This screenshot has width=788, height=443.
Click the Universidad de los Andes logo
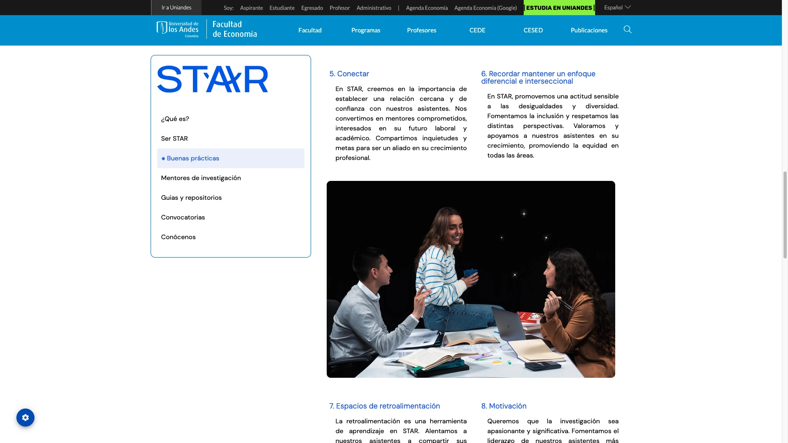coord(177,30)
